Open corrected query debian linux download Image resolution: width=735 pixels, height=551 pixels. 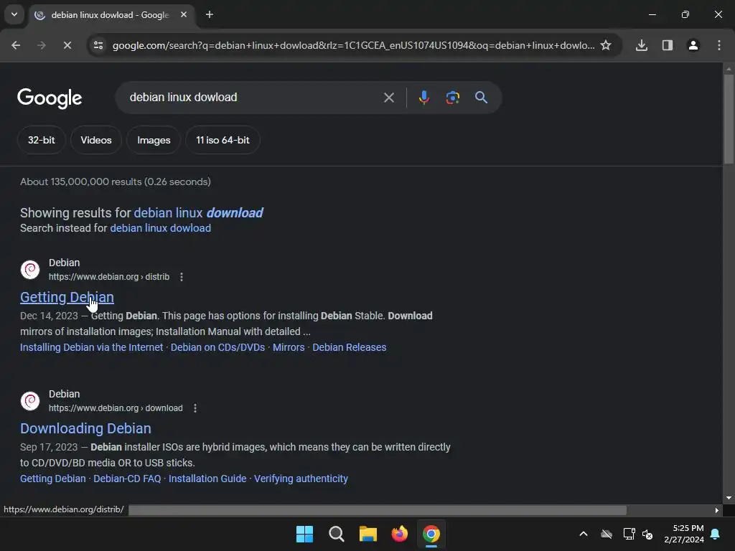199,212
